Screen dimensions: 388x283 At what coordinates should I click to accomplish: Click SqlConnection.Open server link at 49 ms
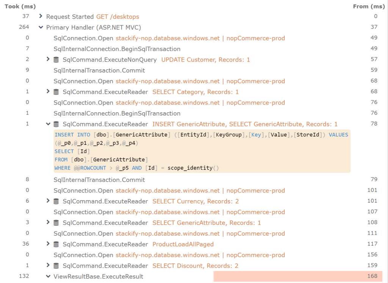[200, 38]
